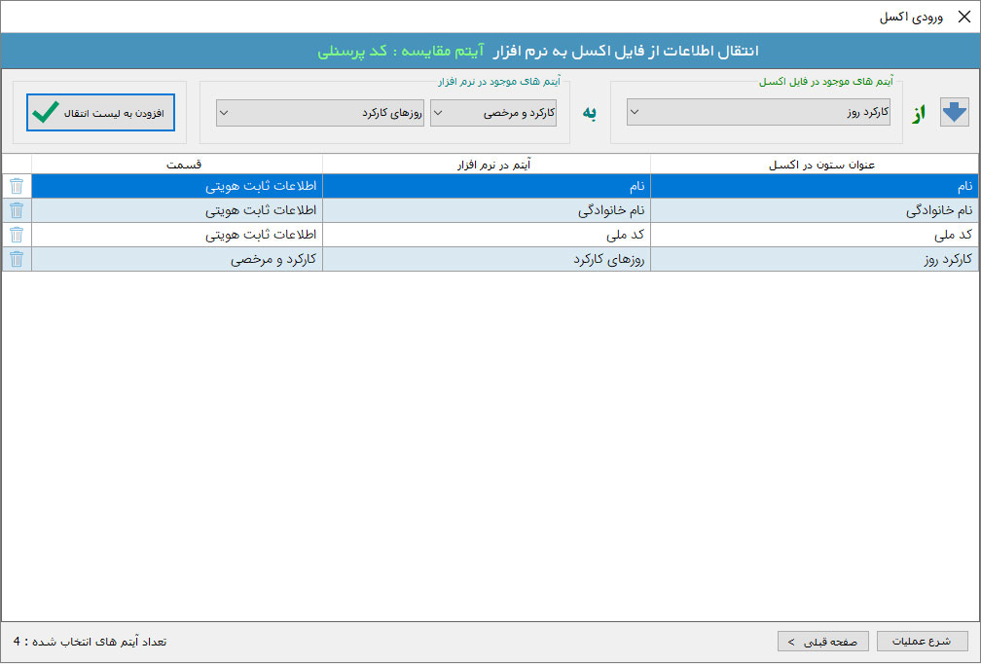Viewport: 981px width, 664px height.
Task: Click the عنوان ستون در اکسل column header
Action: coord(814,165)
